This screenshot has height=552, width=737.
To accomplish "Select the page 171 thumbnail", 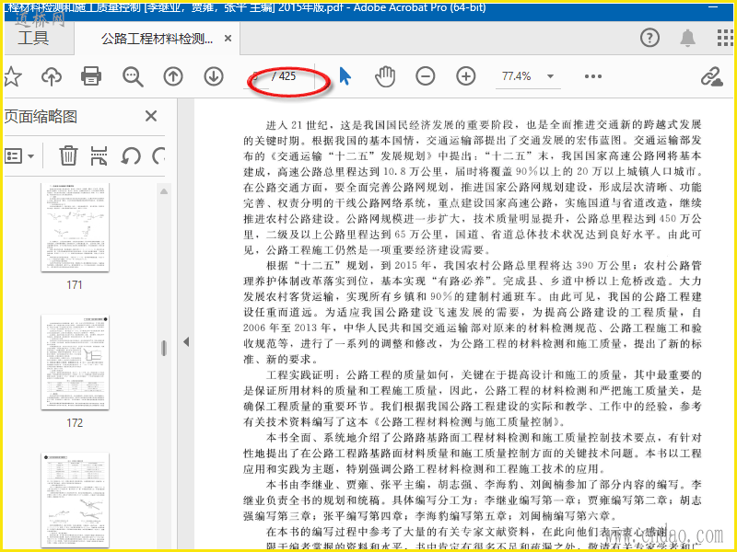I will pos(76,227).
